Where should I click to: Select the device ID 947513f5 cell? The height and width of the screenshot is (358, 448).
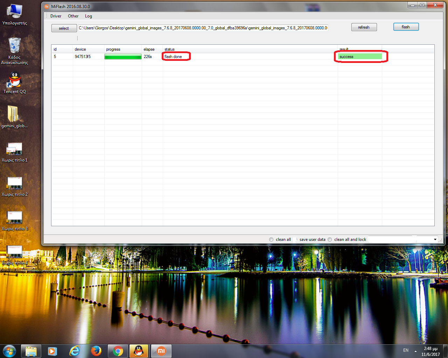coord(89,57)
